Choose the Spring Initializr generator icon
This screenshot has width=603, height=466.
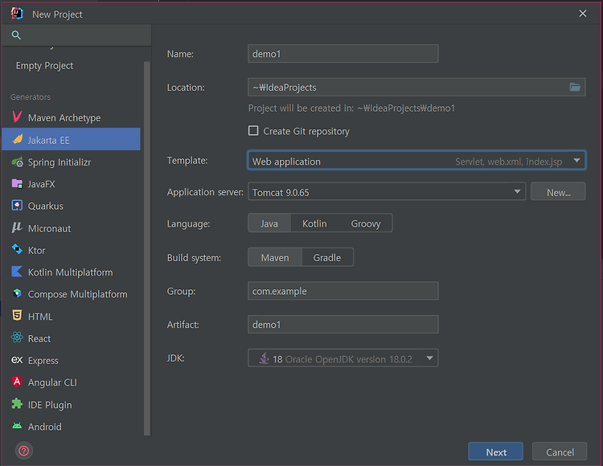pos(17,162)
